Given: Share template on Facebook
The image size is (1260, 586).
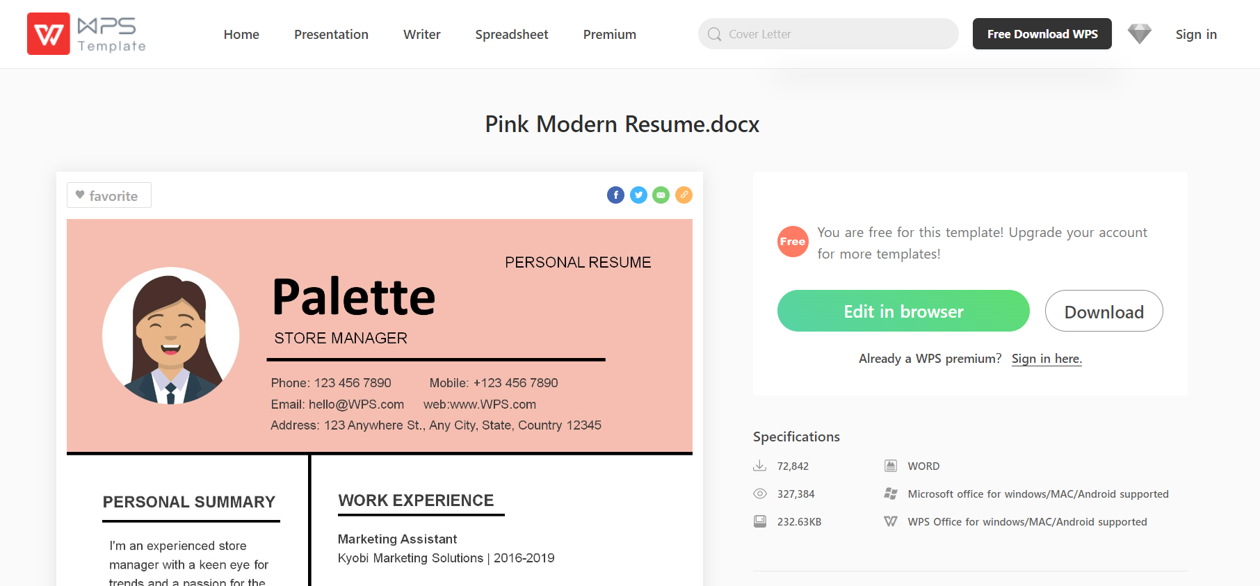Looking at the screenshot, I should pos(615,195).
